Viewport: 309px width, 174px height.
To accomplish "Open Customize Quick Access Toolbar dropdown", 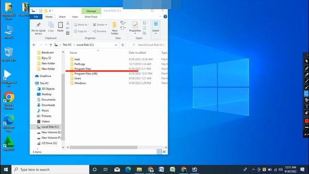I will coord(50,11).
